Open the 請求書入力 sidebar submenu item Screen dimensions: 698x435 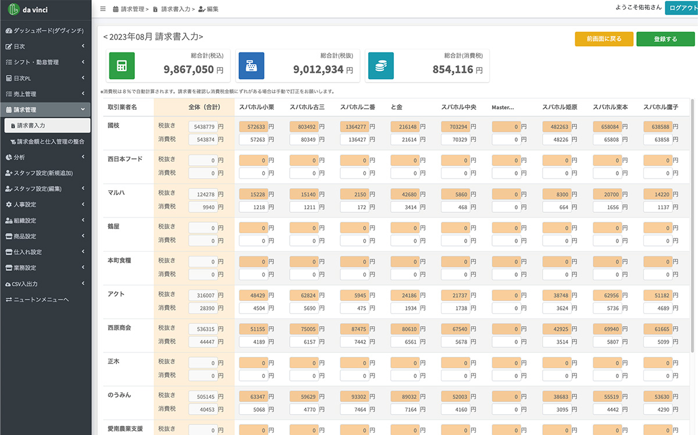click(47, 125)
